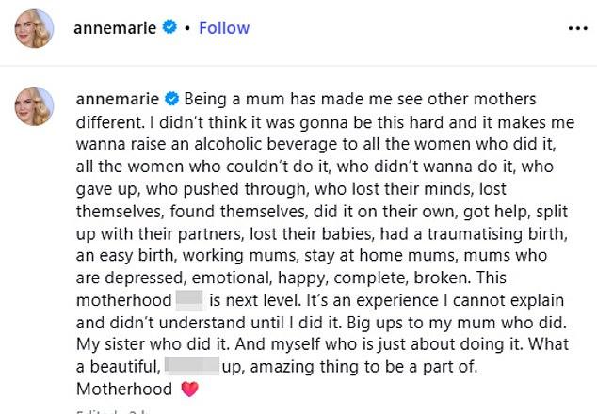The width and height of the screenshot is (597, 414).
Task: Click the caption's opening words 'Being a mum'
Action: [x=224, y=99]
